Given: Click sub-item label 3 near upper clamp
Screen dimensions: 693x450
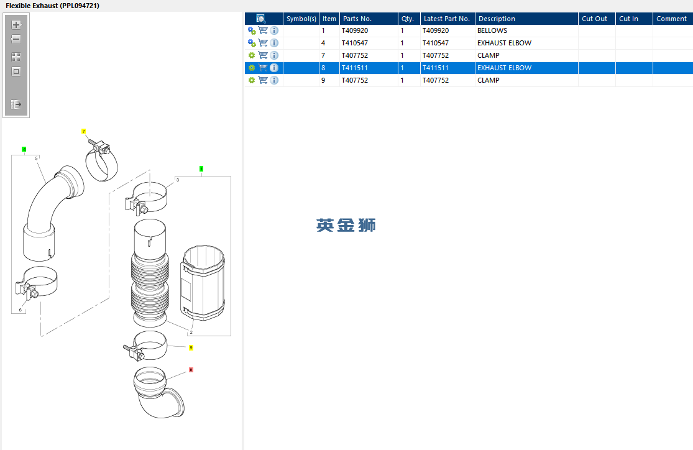Looking at the screenshot, I should pyautogui.click(x=178, y=180).
